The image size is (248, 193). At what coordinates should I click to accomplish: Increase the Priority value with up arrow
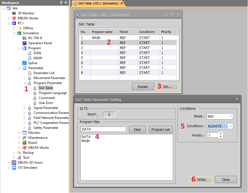click(221, 134)
